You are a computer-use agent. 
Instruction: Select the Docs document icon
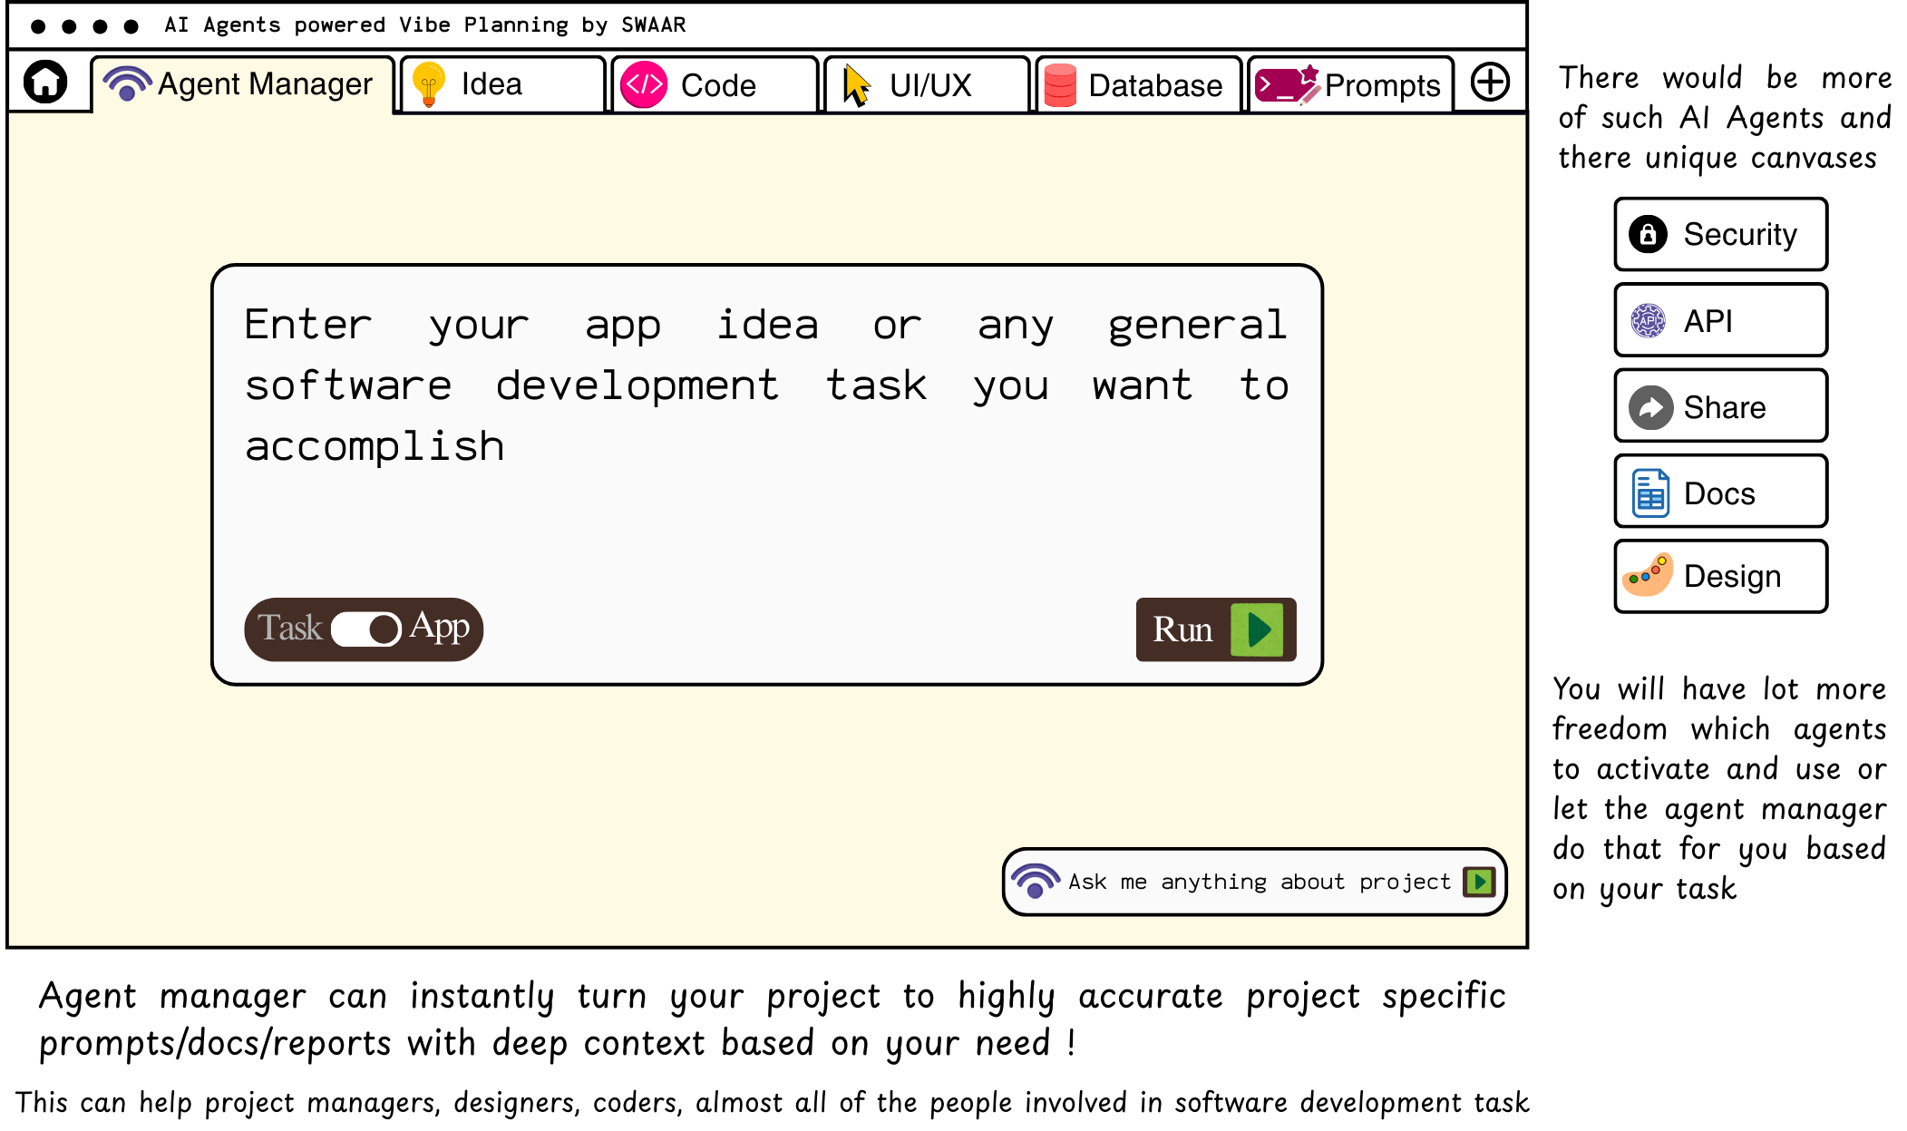1649,492
